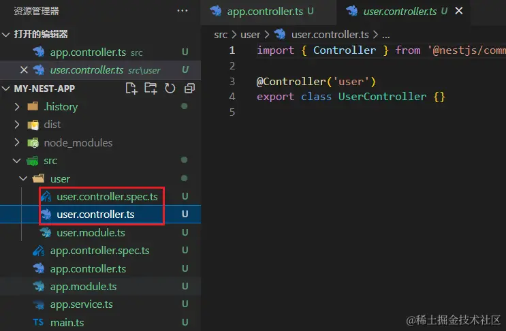Select the user.controller.ts editor tab
The height and width of the screenshot is (331, 506).
[x=403, y=12]
